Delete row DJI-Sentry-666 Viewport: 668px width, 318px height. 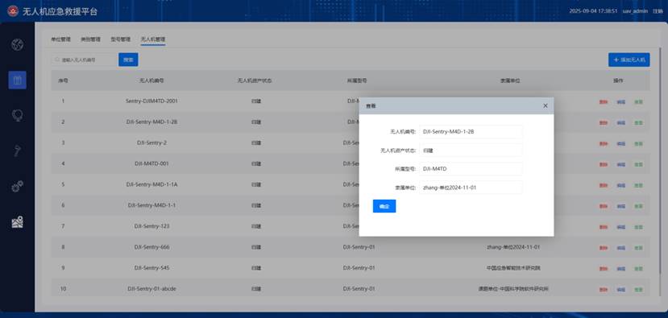pyautogui.click(x=604, y=248)
